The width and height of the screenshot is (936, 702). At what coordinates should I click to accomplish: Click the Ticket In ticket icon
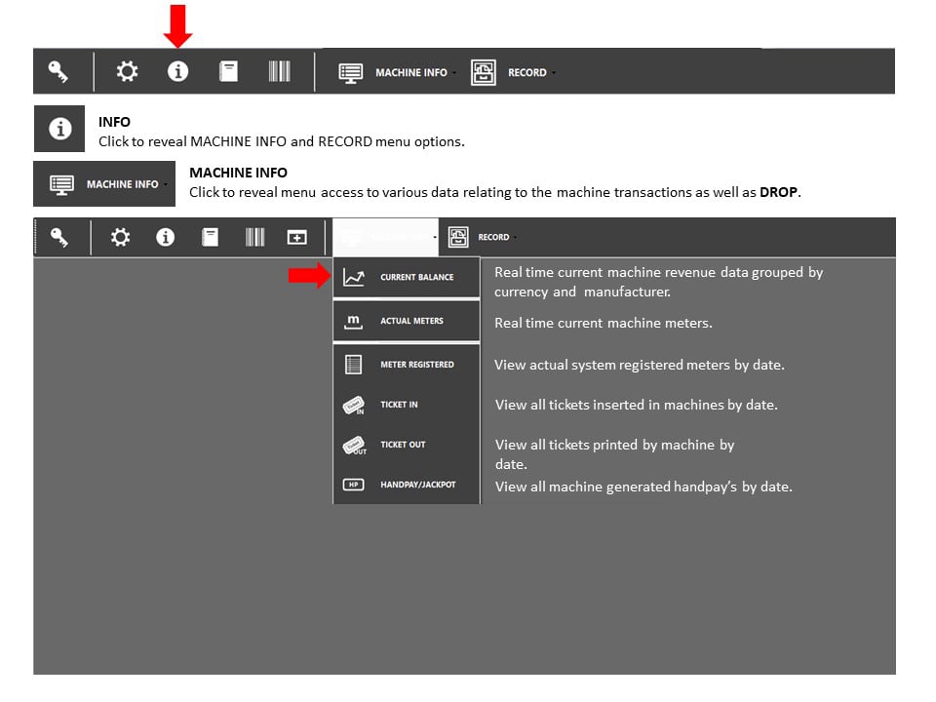pyautogui.click(x=353, y=406)
